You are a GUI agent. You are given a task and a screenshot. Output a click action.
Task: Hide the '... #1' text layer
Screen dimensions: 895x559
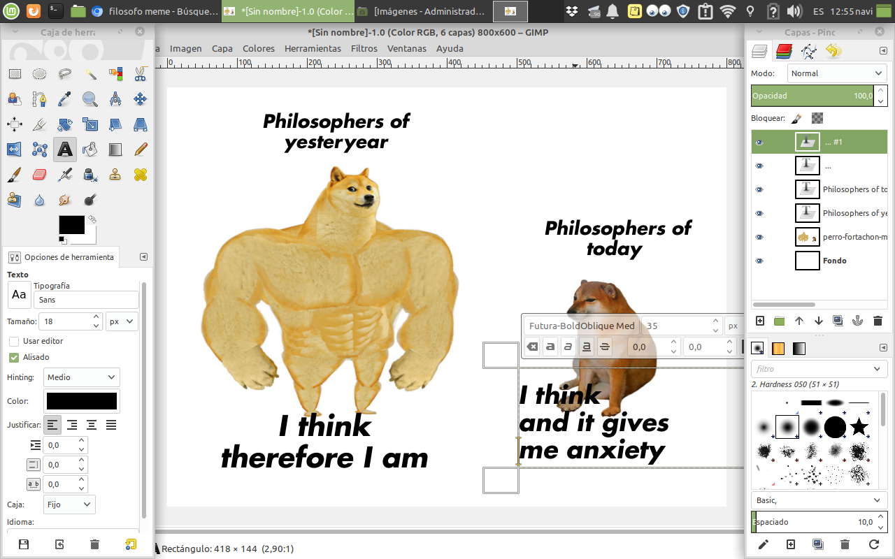pyautogui.click(x=759, y=143)
